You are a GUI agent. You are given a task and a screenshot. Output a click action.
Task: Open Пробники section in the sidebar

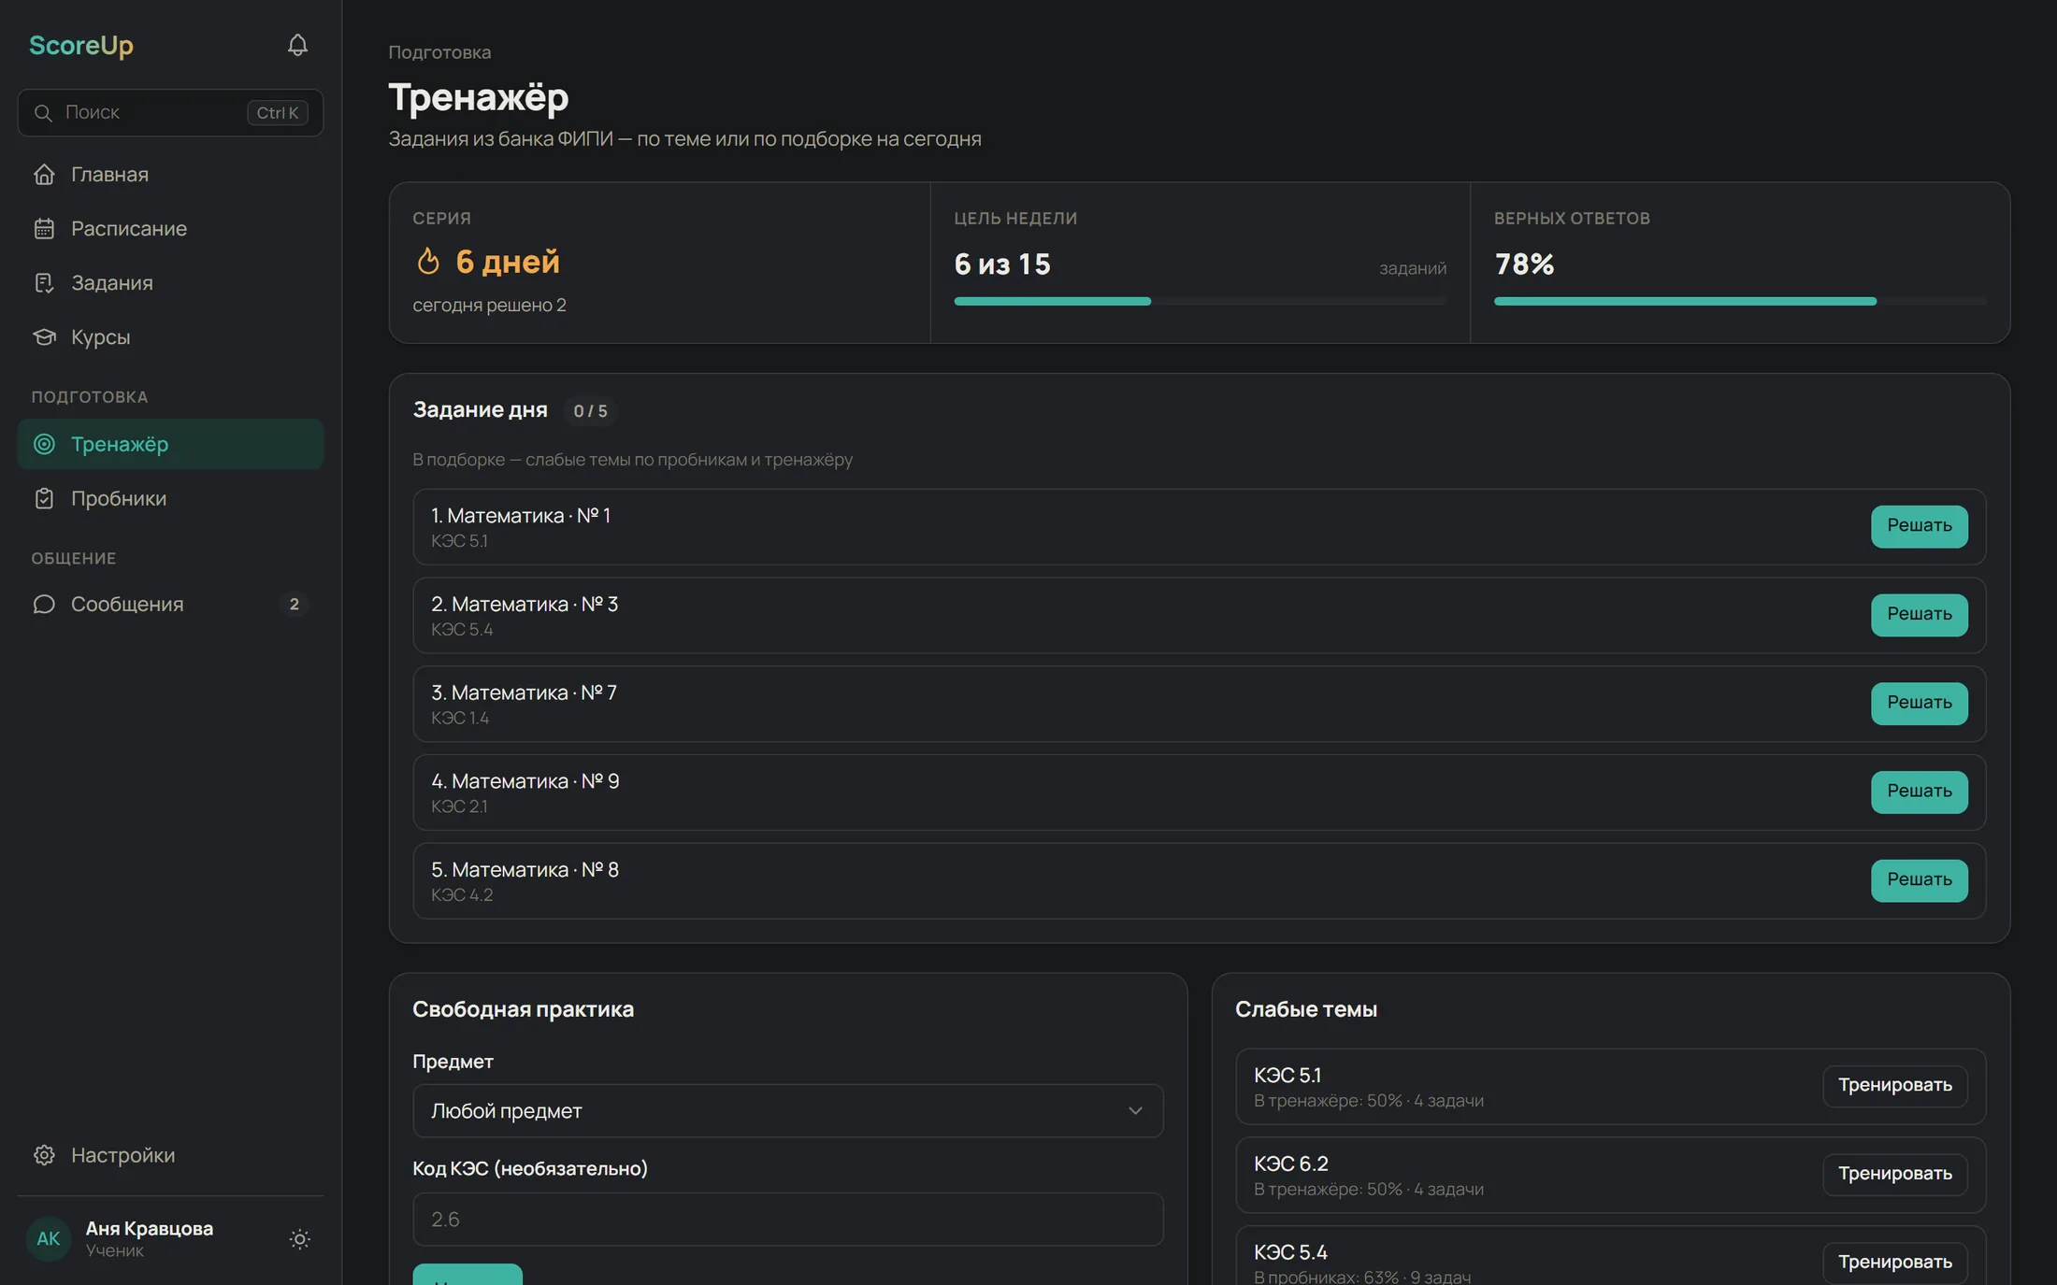point(170,499)
